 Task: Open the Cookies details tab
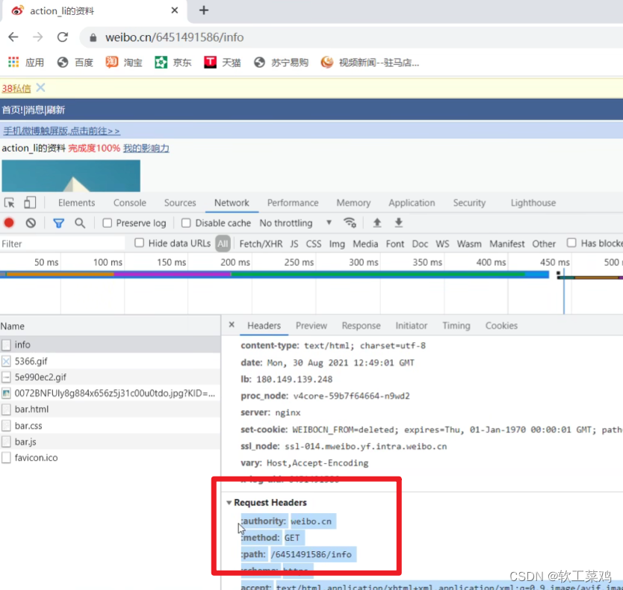[501, 326]
